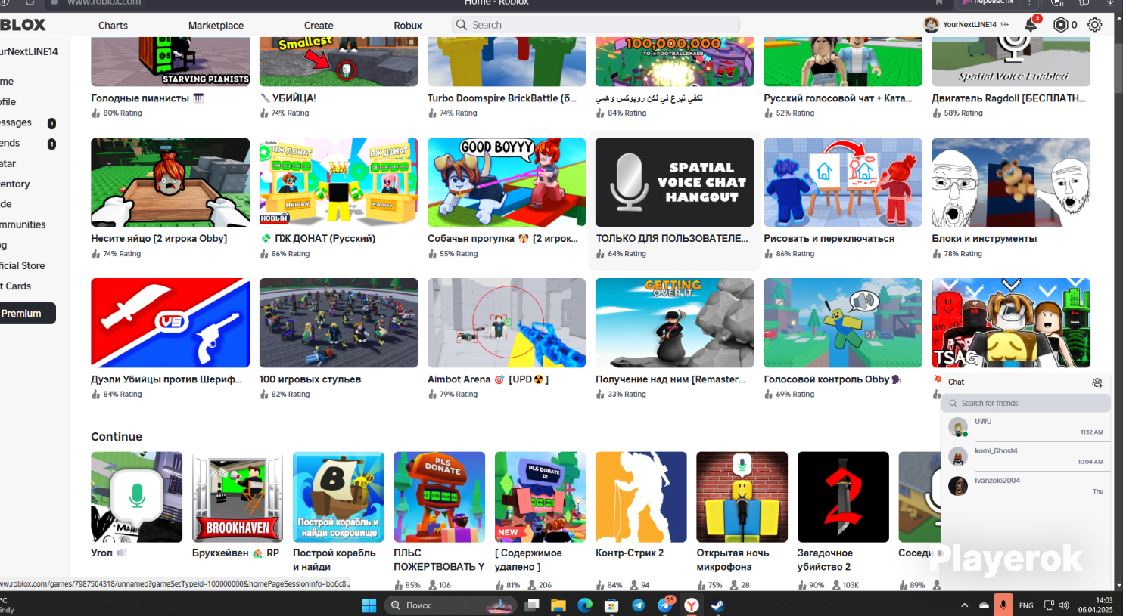The width and height of the screenshot is (1123, 616).
Task: Open the 'Угон' microphone thumbnail
Action: (x=136, y=497)
